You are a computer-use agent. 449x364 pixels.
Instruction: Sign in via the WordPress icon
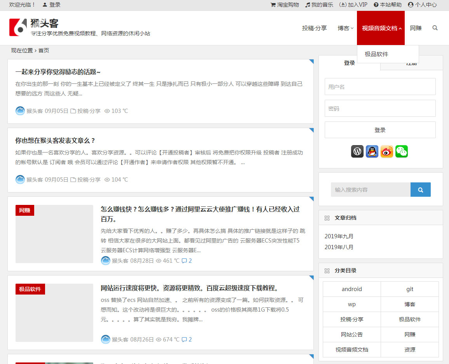357,151
